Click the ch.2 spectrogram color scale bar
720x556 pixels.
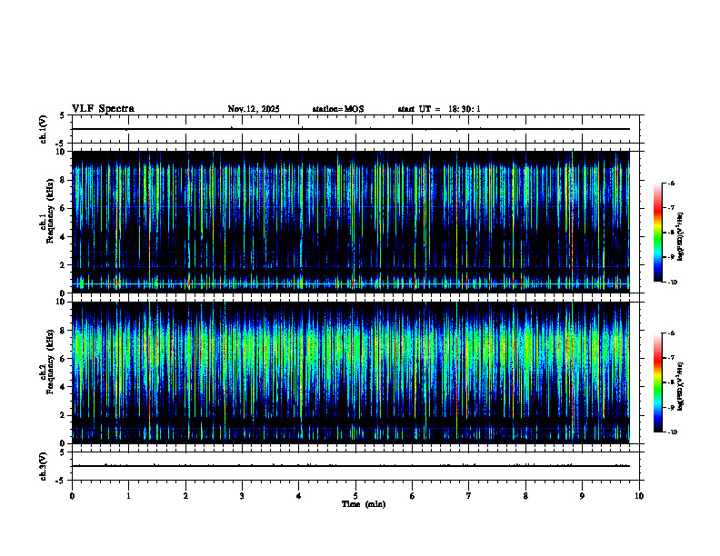click(x=658, y=382)
